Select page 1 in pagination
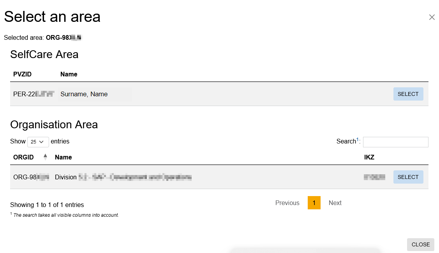Image resolution: width=439 pixels, height=253 pixels. click(314, 203)
